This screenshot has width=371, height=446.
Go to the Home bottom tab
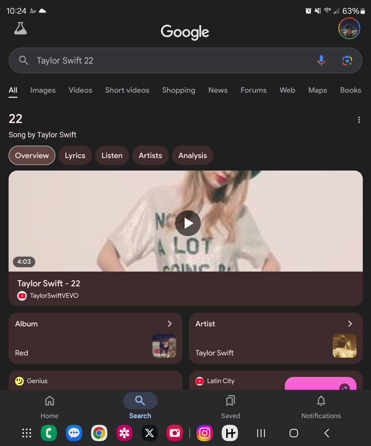[49, 407]
